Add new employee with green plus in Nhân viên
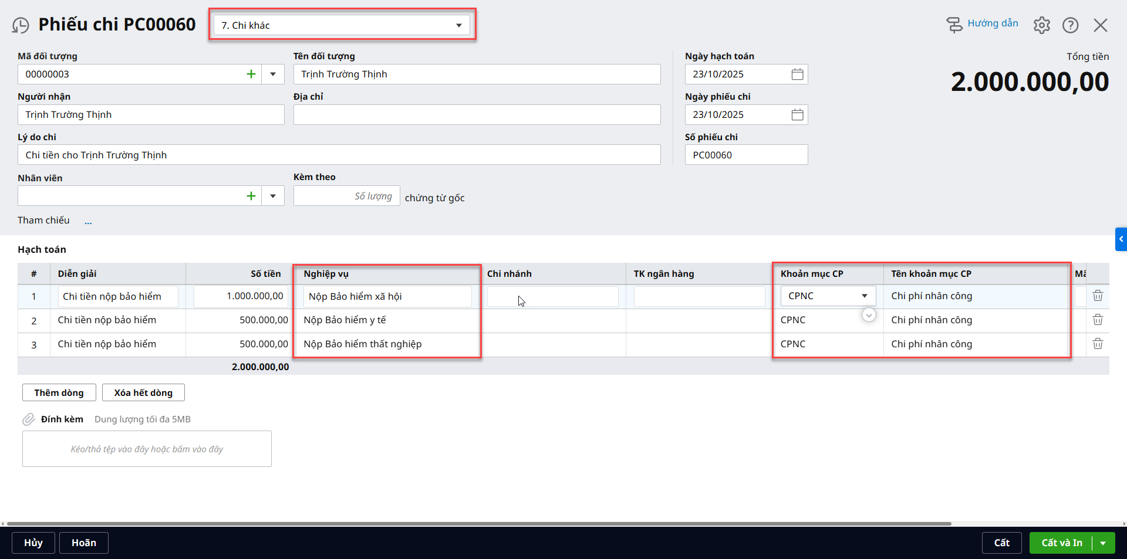The width and height of the screenshot is (1127, 559). tap(251, 196)
